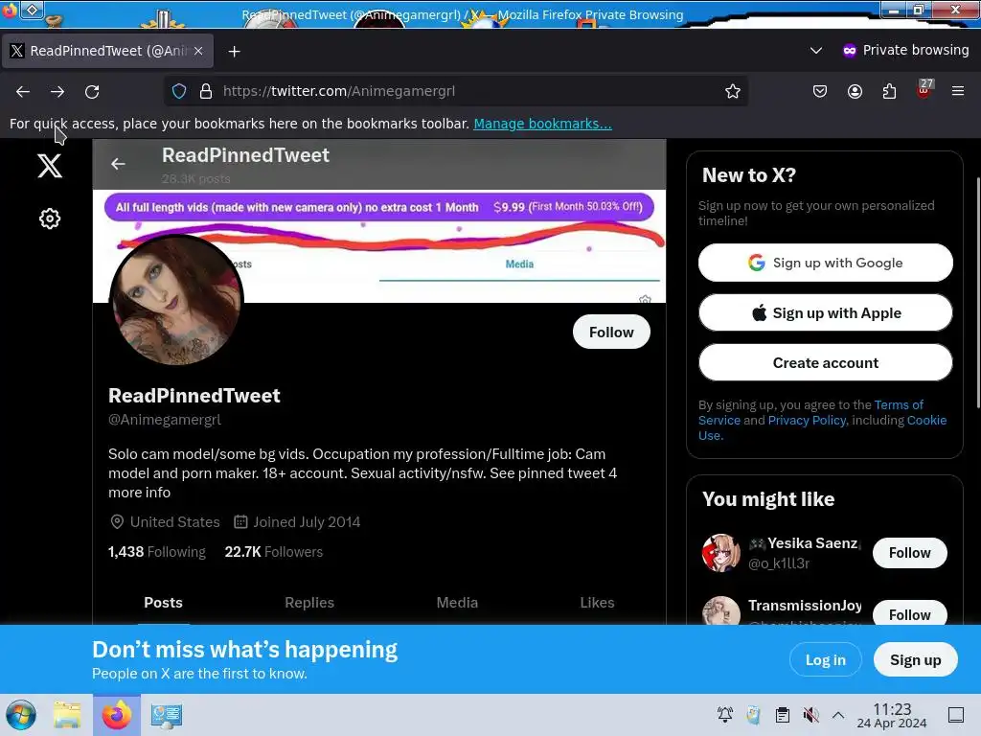Click the page vertical scrollbar
The width and height of the screenshot is (981, 736).
(x=977, y=294)
